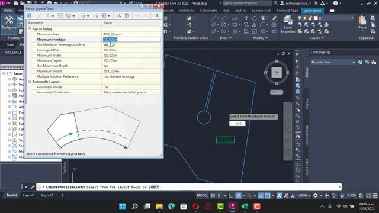Expand the Draw panel dropdown
The width and height of the screenshot is (379, 213).
coord(226,38)
